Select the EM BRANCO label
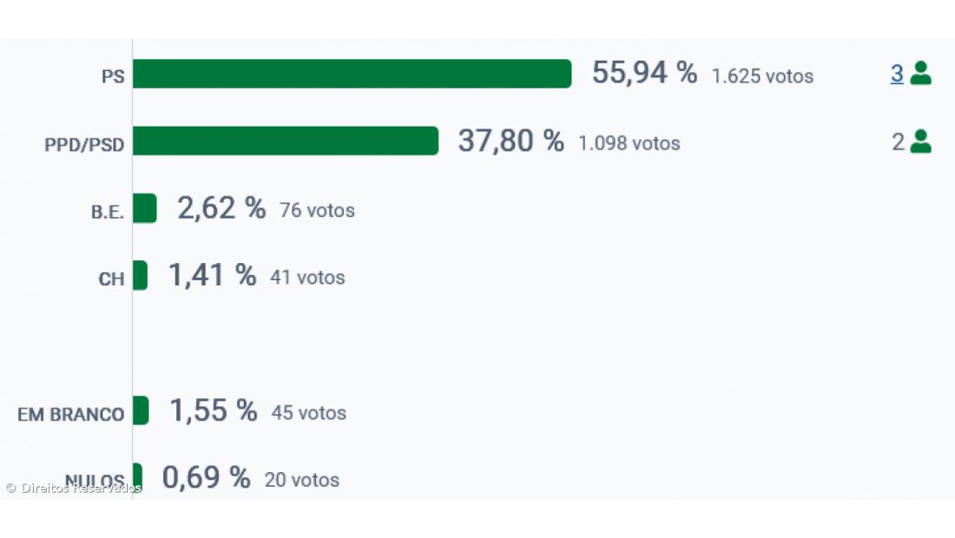The width and height of the screenshot is (955, 538). click(x=71, y=415)
